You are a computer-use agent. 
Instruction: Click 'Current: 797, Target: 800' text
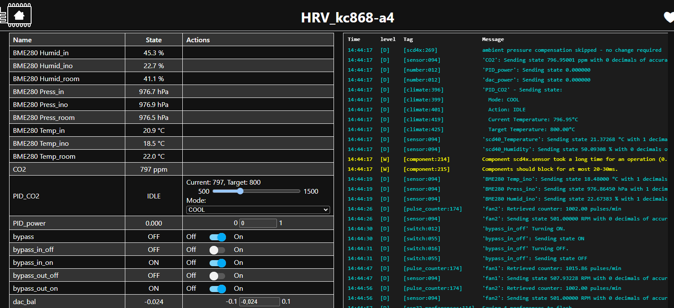pos(223,182)
